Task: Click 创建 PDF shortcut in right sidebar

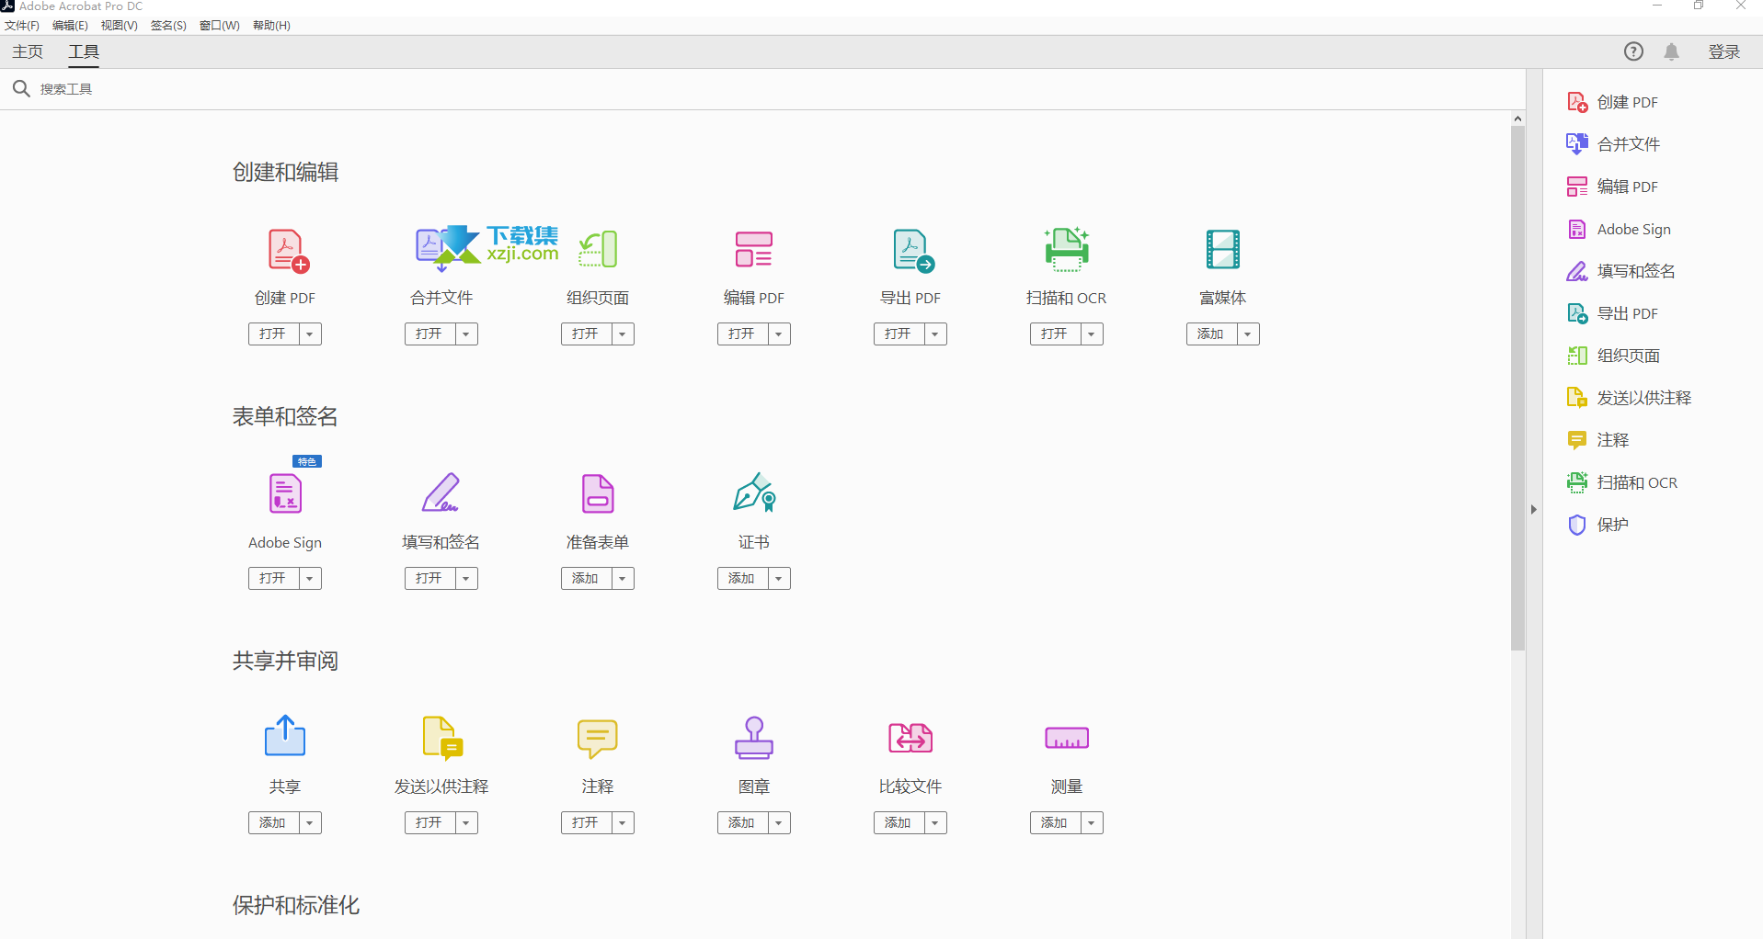Action: point(1613,102)
